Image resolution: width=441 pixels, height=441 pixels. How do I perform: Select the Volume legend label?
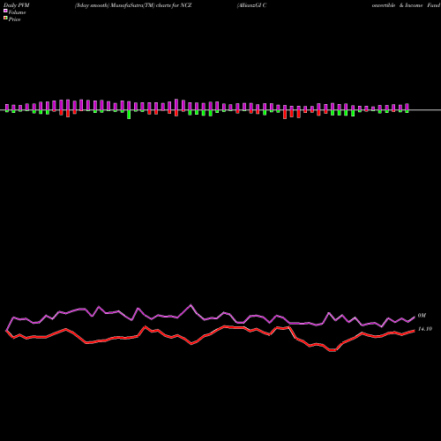[x=17, y=12]
